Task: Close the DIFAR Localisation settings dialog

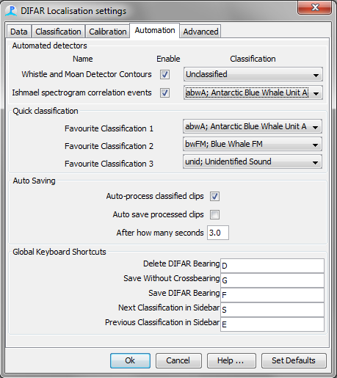Action: [315, 7]
